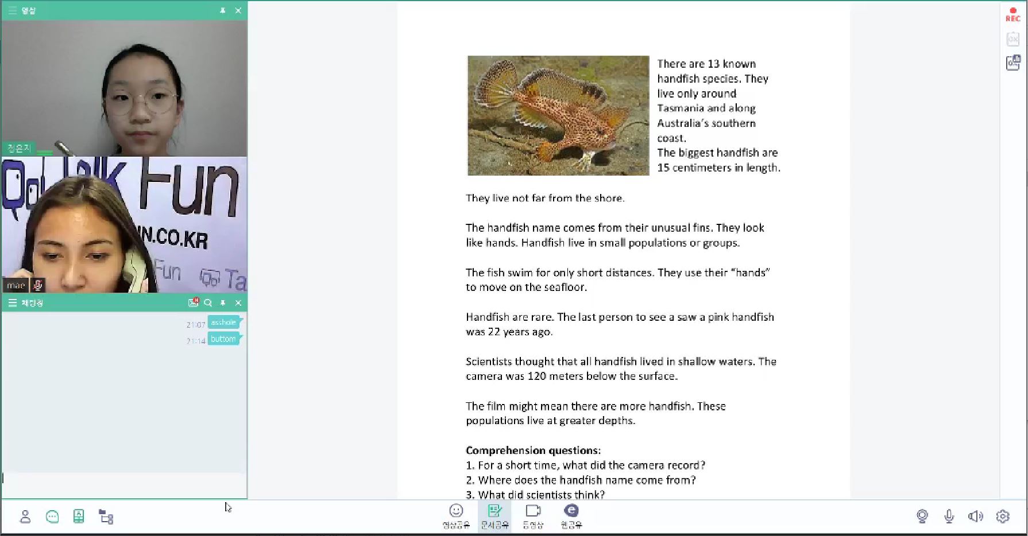
Task: Toggle the microphone in bottom right toolbar
Action: (949, 516)
